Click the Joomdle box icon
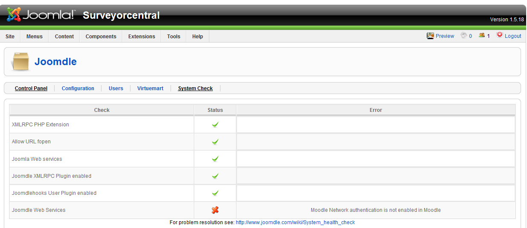Image resolution: width=527 pixels, height=228 pixels. (x=20, y=62)
